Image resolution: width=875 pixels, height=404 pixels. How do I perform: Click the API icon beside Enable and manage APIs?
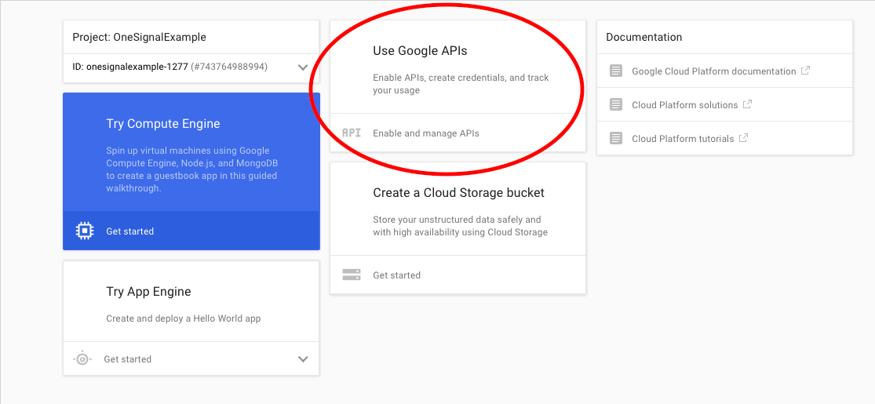click(x=352, y=133)
